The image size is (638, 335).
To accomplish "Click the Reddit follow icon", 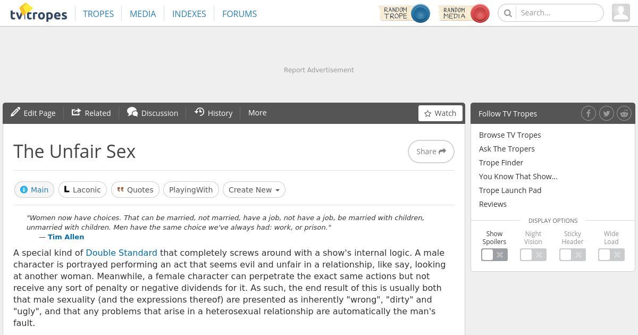I will click(x=624, y=113).
